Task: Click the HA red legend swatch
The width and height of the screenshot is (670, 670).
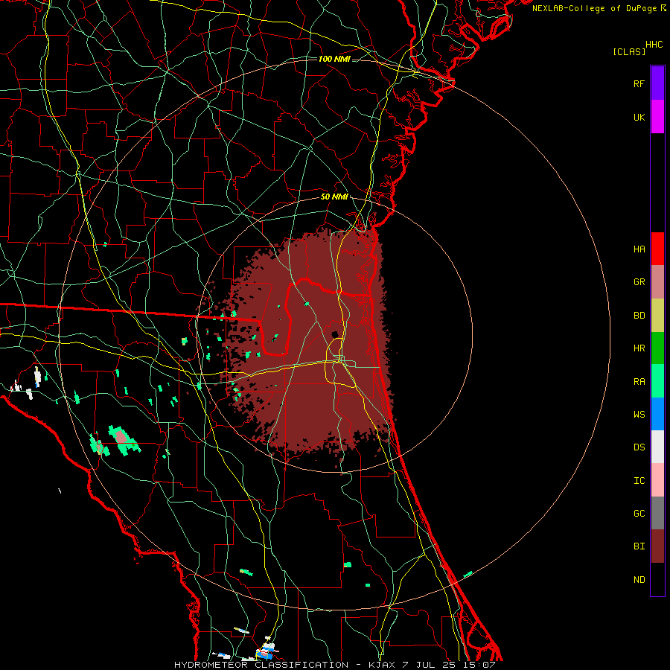Action: tap(657, 249)
